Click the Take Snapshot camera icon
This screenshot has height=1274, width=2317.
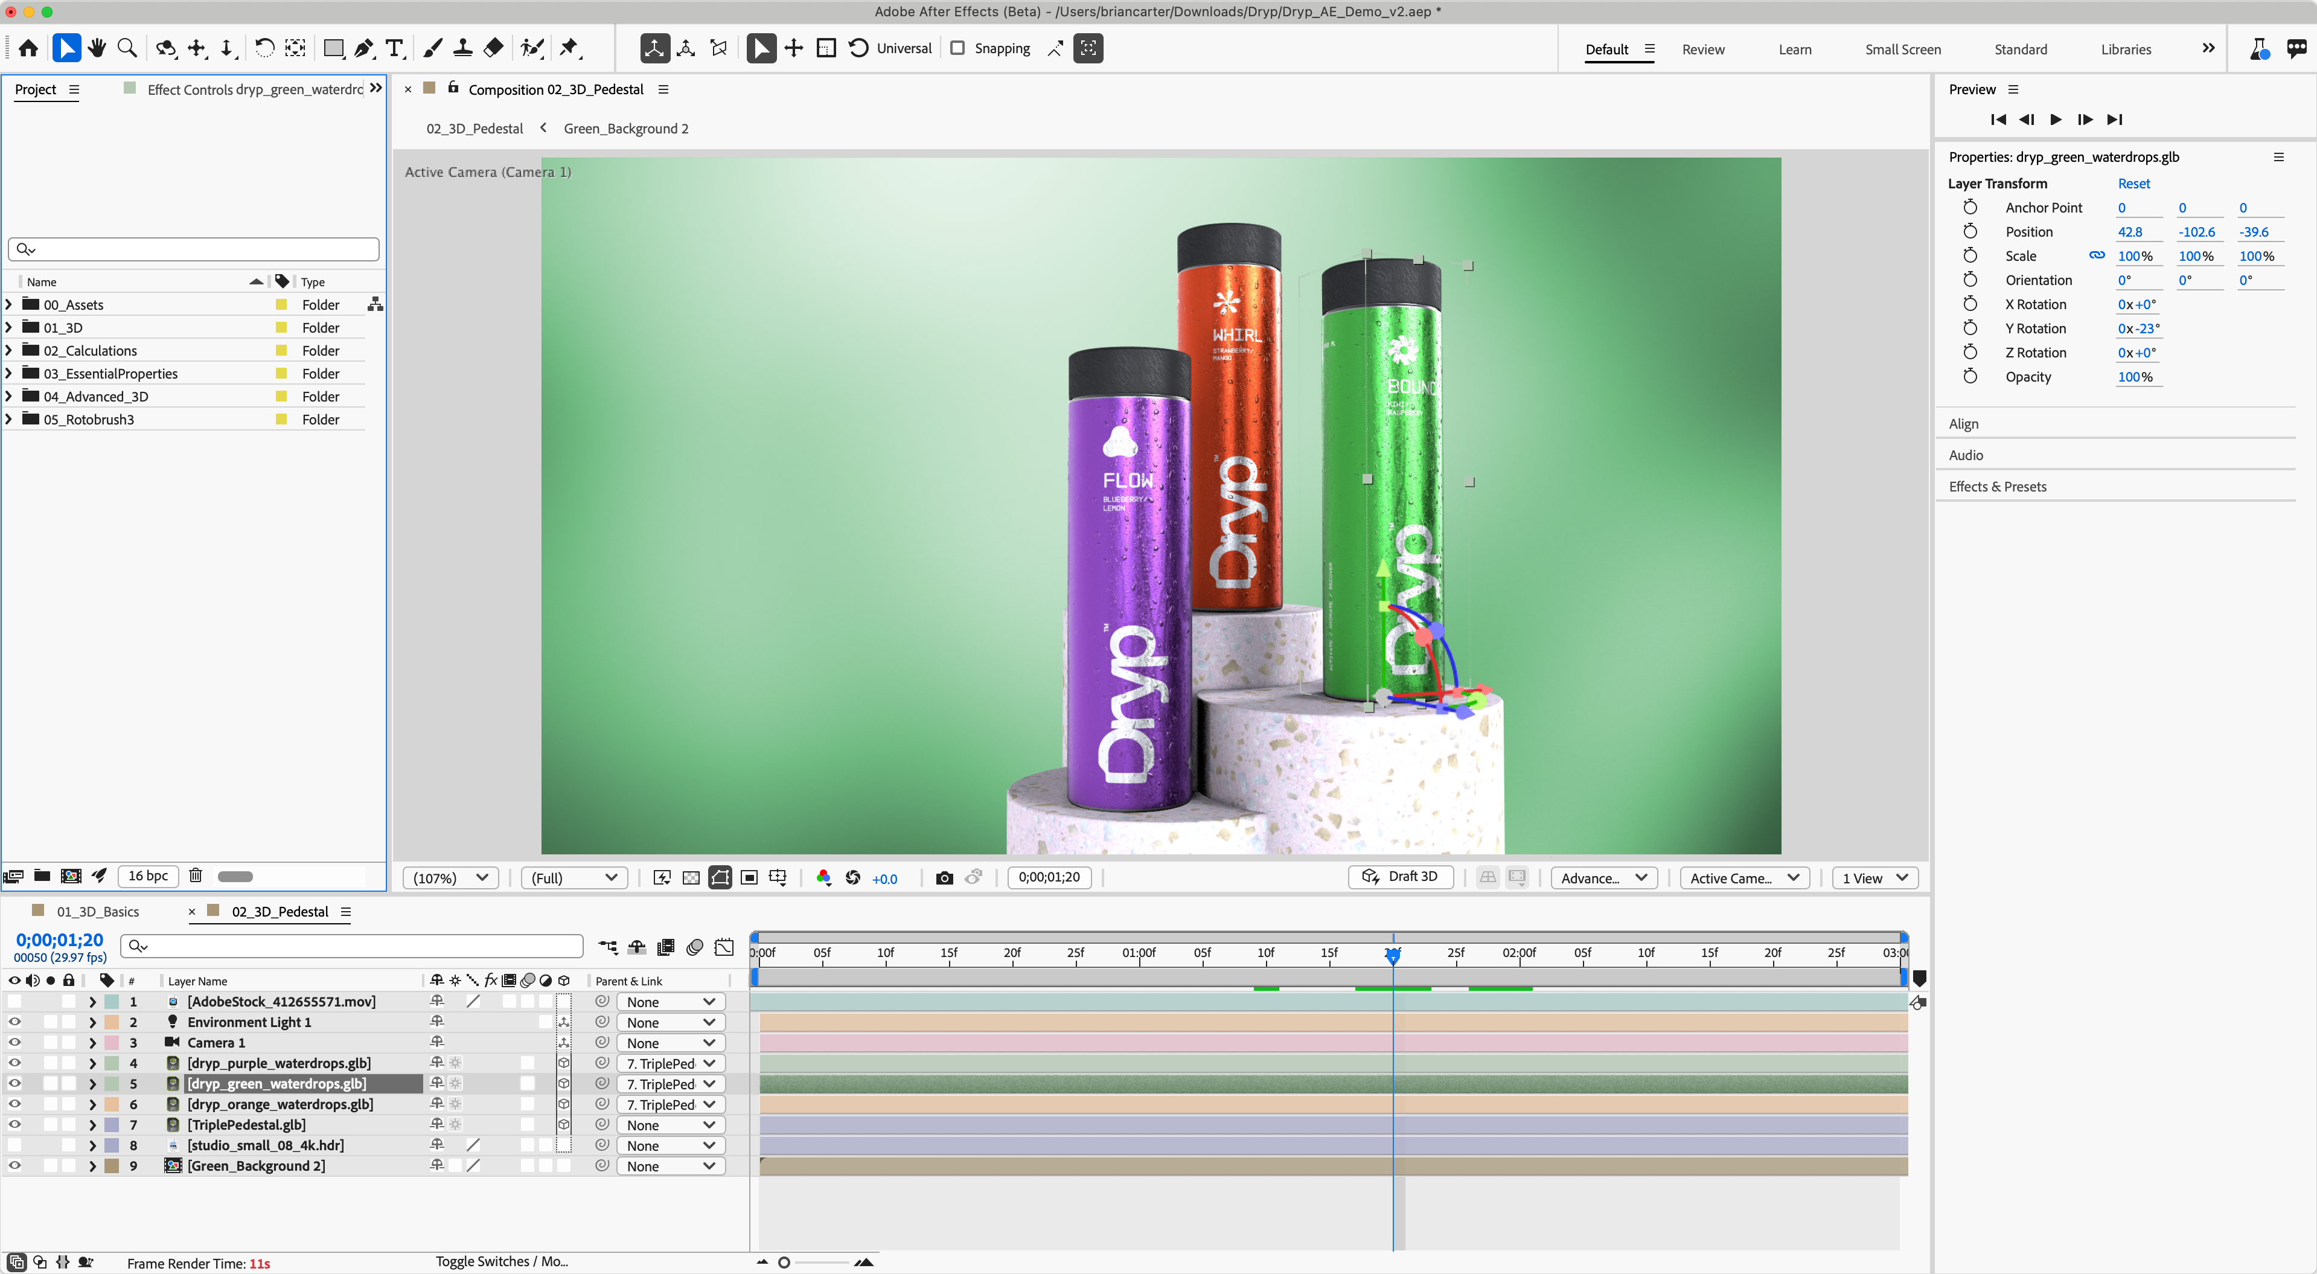coord(944,878)
